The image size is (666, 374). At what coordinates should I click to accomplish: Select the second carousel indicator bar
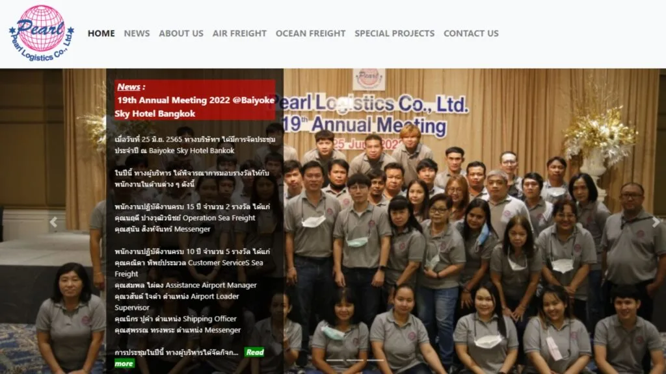(355, 360)
